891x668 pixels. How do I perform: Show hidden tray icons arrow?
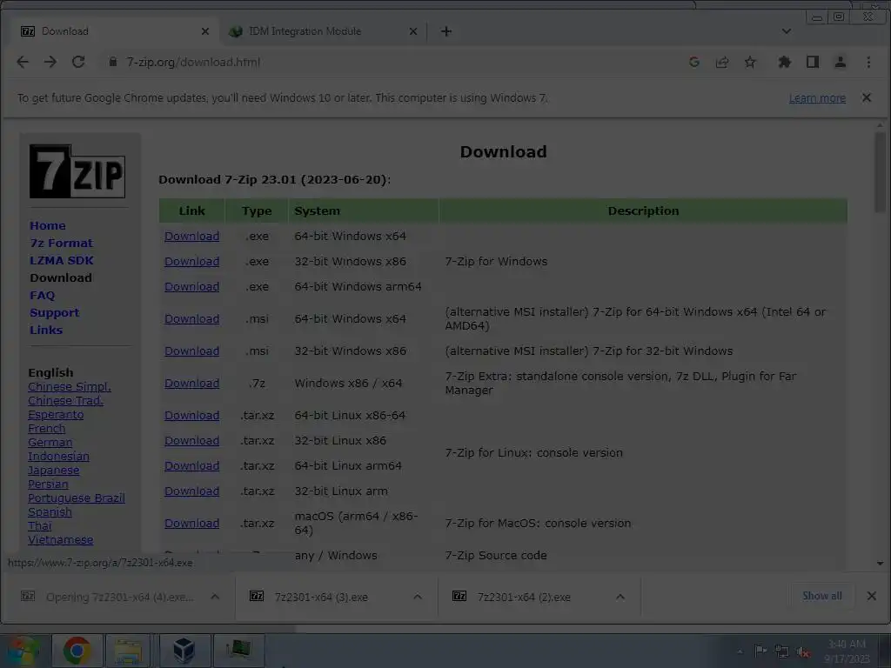[740, 651]
